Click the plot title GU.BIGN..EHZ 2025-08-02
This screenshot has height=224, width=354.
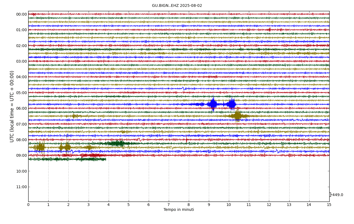pyautogui.click(x=177, y=6)
